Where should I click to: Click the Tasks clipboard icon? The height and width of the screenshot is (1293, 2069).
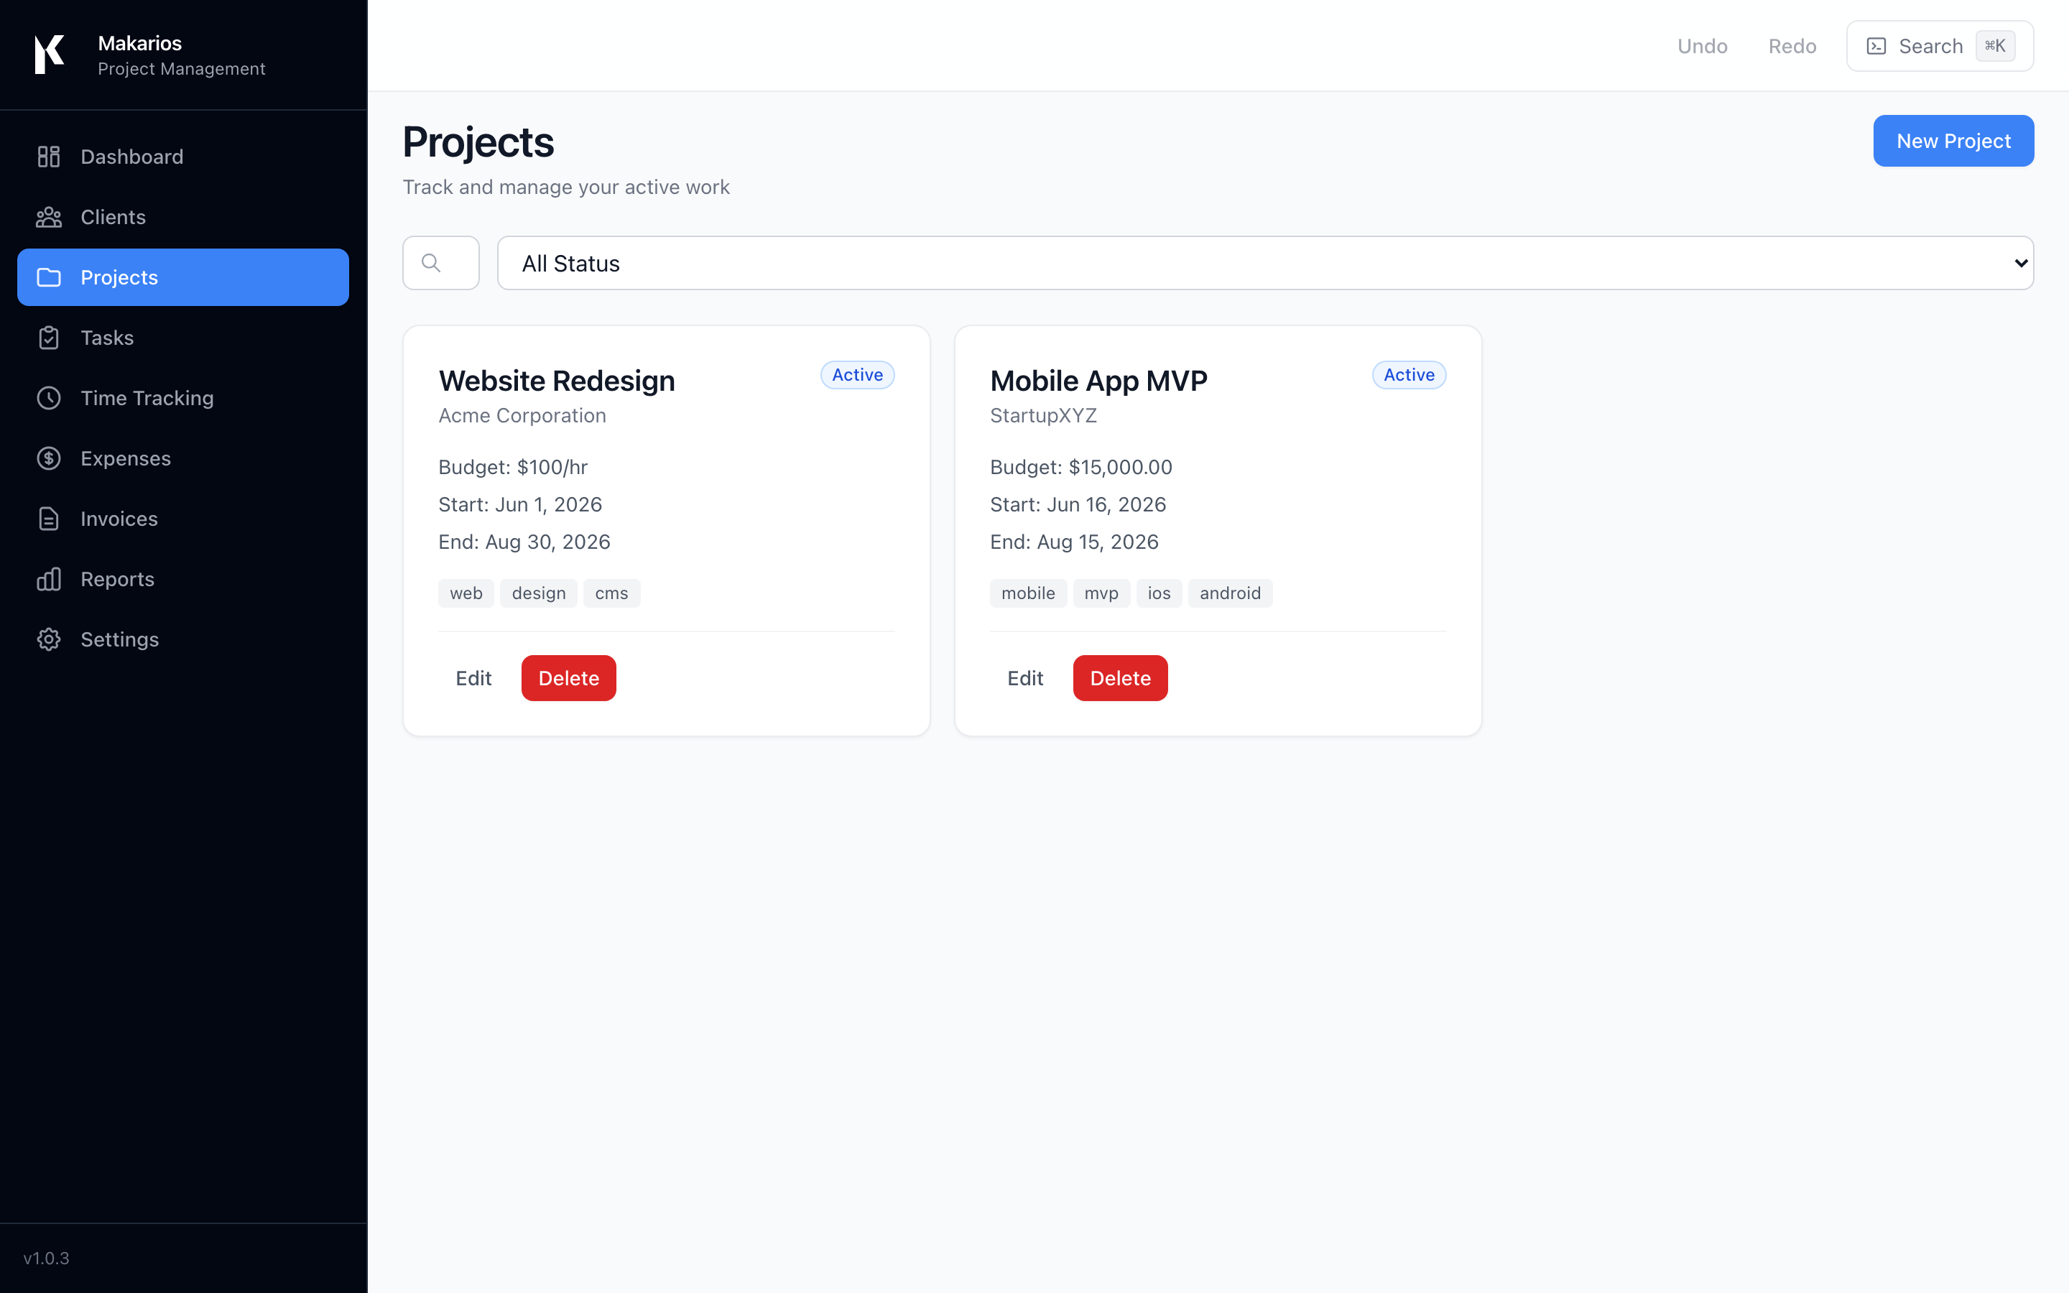pos(49,338)
